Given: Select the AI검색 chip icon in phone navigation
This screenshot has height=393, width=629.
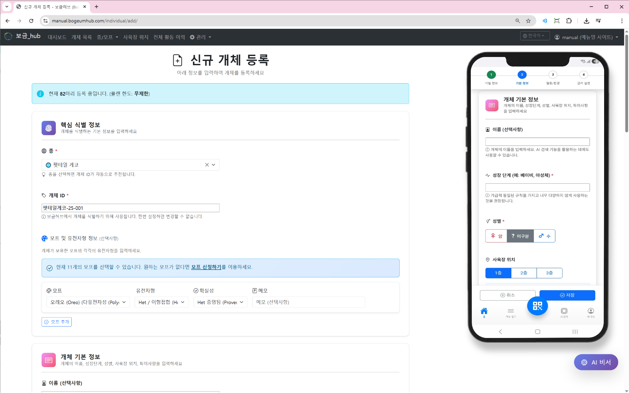Looking at the screenshot, I should coord(564,310).
